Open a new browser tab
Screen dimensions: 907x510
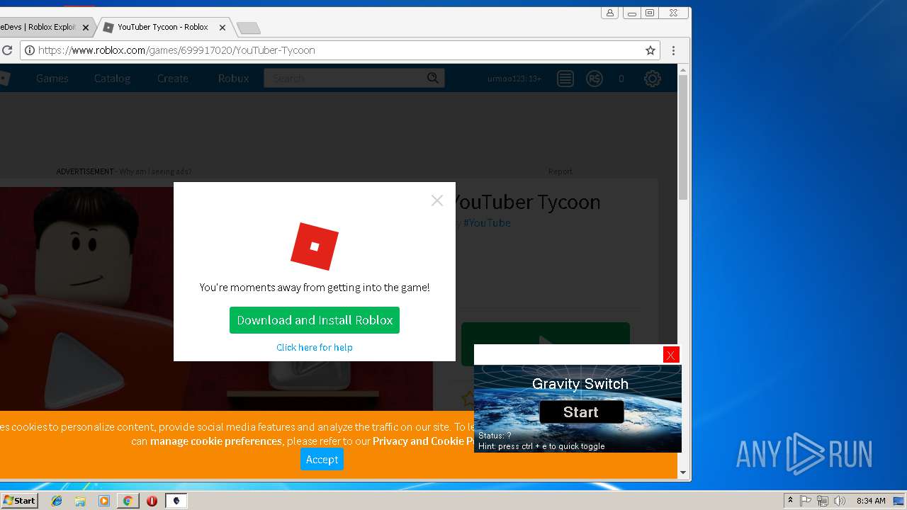click(x=248, y=28)
